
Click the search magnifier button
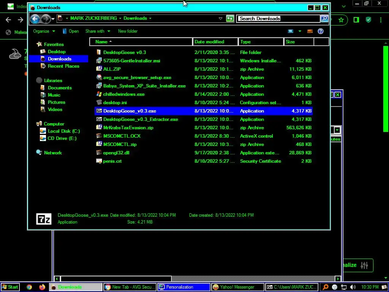pos(324,18)
